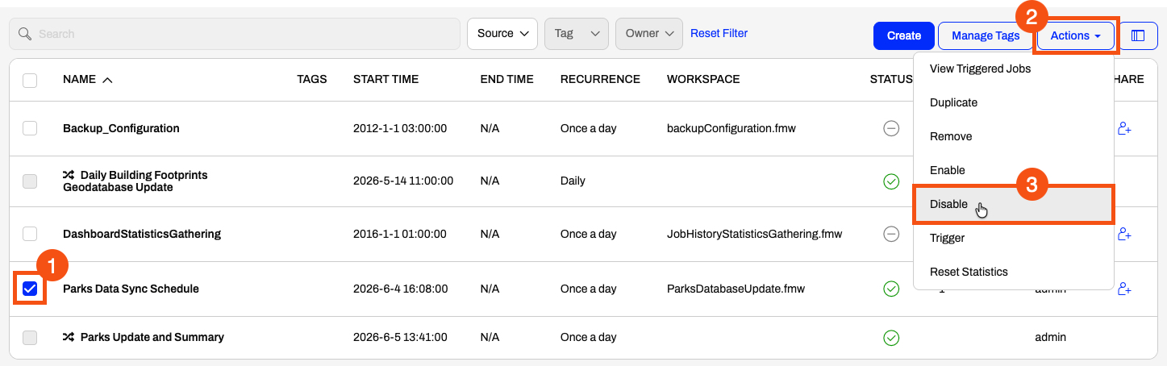Toggle the select-all header checkbox

[30, 80]
